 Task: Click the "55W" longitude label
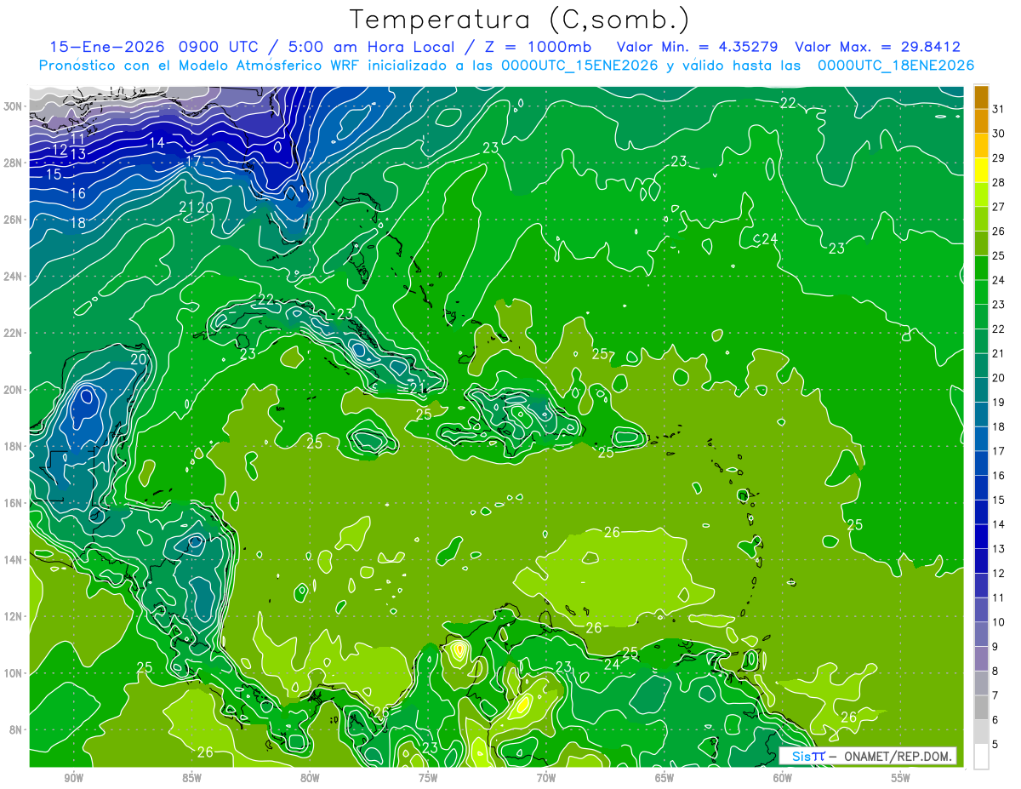901,778
